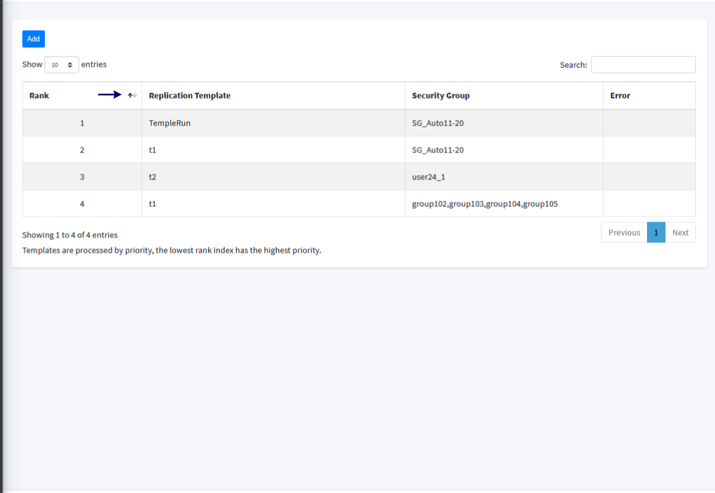
Task: Click the Previous pagination button
Action: (x=624, y=232)
